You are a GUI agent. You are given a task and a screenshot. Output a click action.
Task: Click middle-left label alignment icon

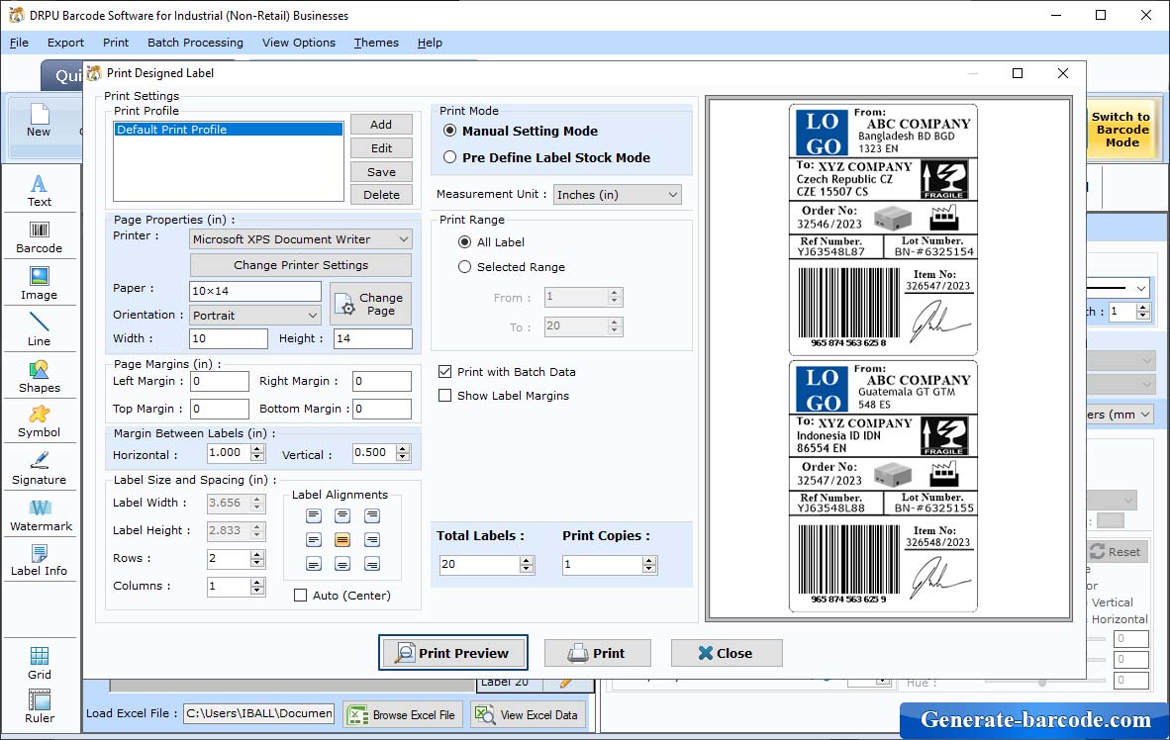tap(314, 539)
